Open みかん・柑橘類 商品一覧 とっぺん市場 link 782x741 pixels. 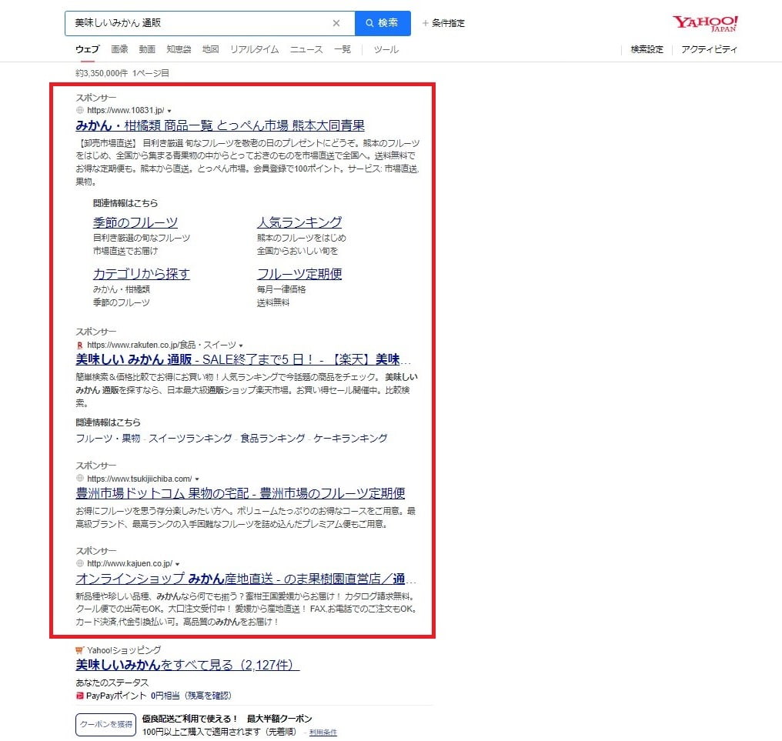(220, 125)
